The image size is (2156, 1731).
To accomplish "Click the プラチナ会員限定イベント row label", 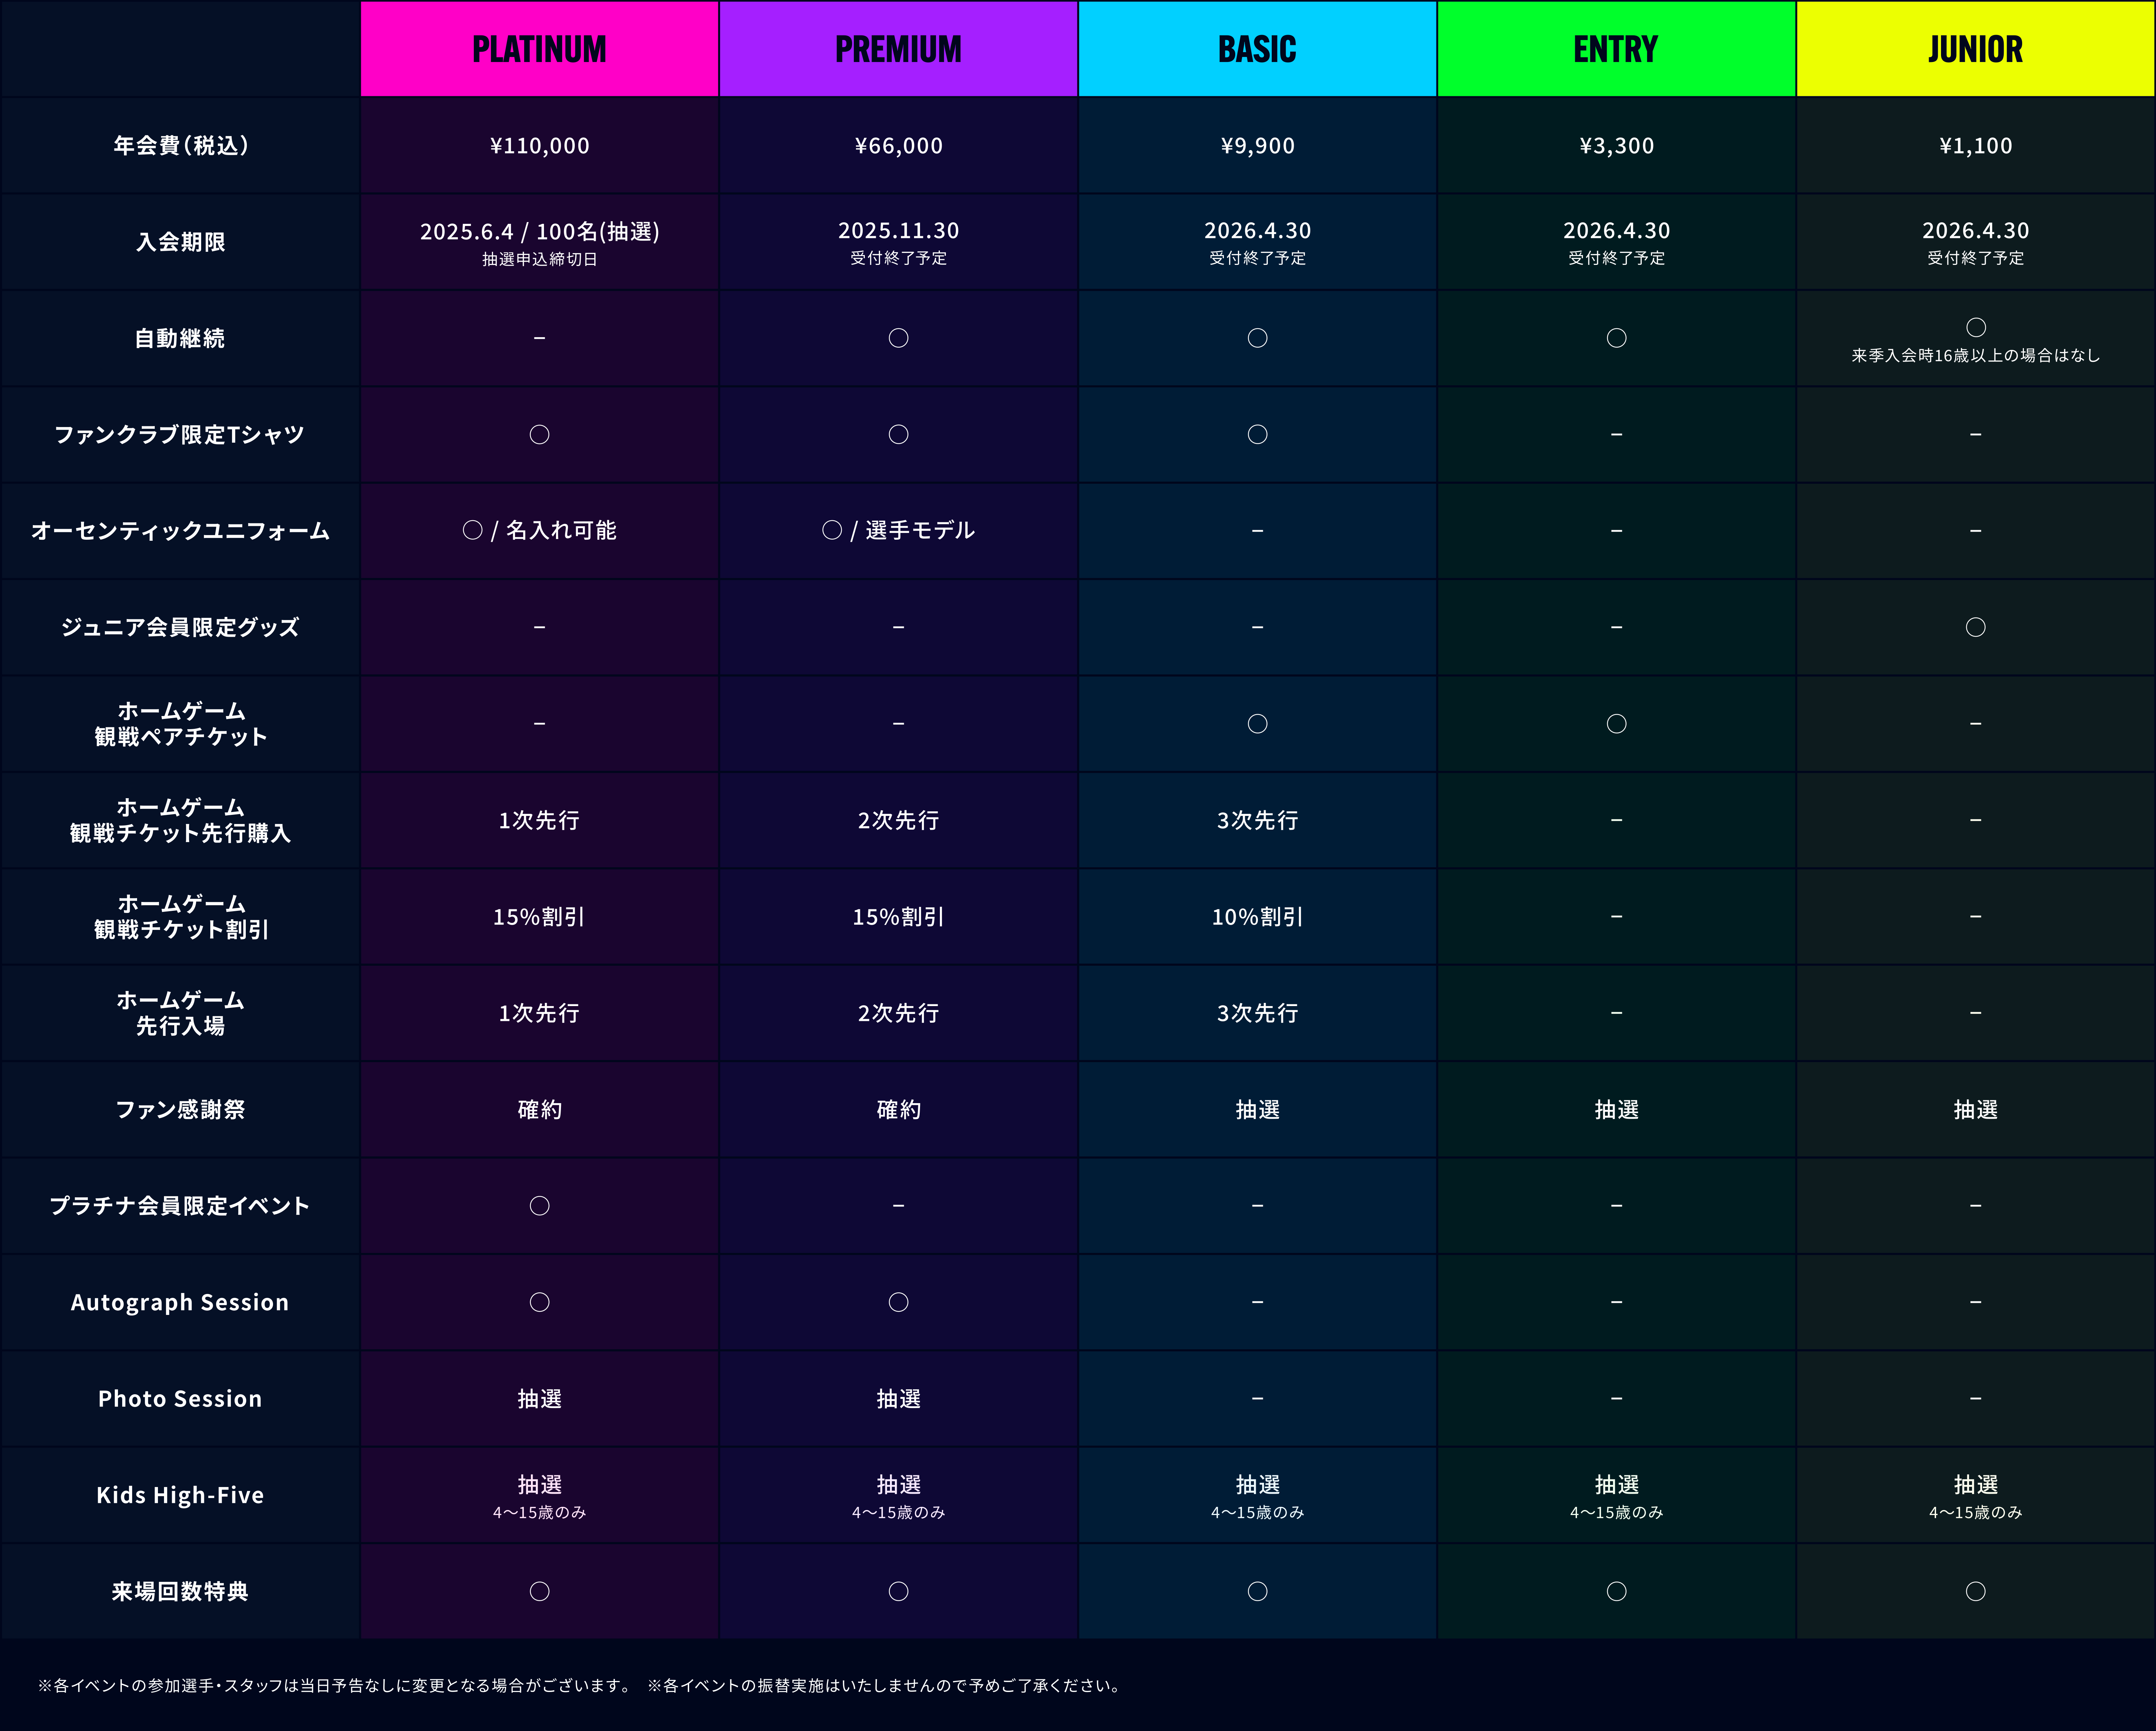I will click(x=180, y=1206).
